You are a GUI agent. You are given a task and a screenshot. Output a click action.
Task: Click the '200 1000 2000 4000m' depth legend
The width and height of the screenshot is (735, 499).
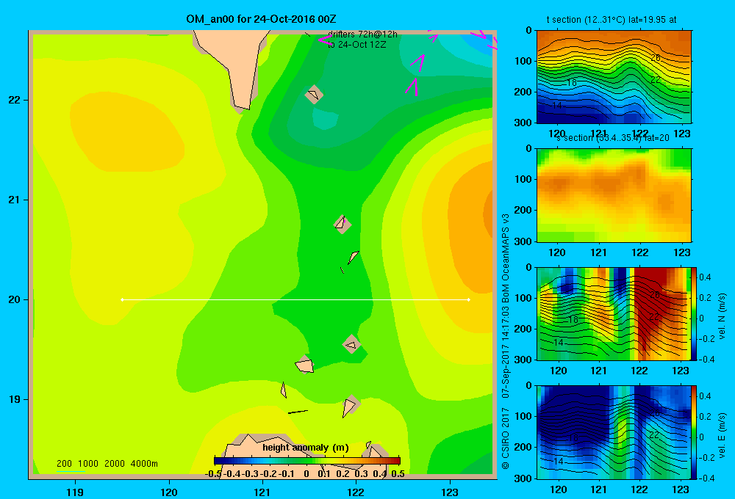[107, 464]
